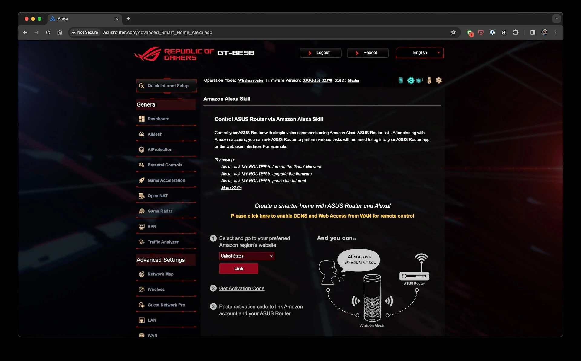Open the Extensions puzzle piece menu

pyautogui.click(x=516, y=32)
